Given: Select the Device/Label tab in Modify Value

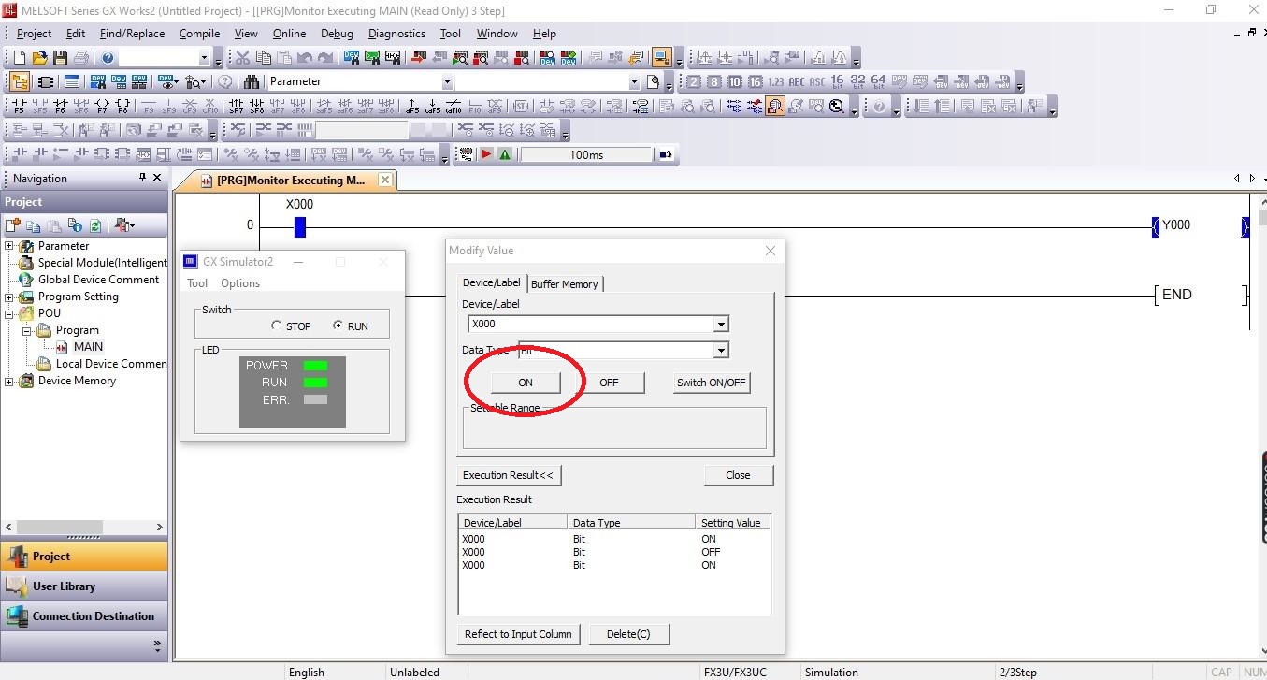Looking at the screenshot, I should coord(491,282).
